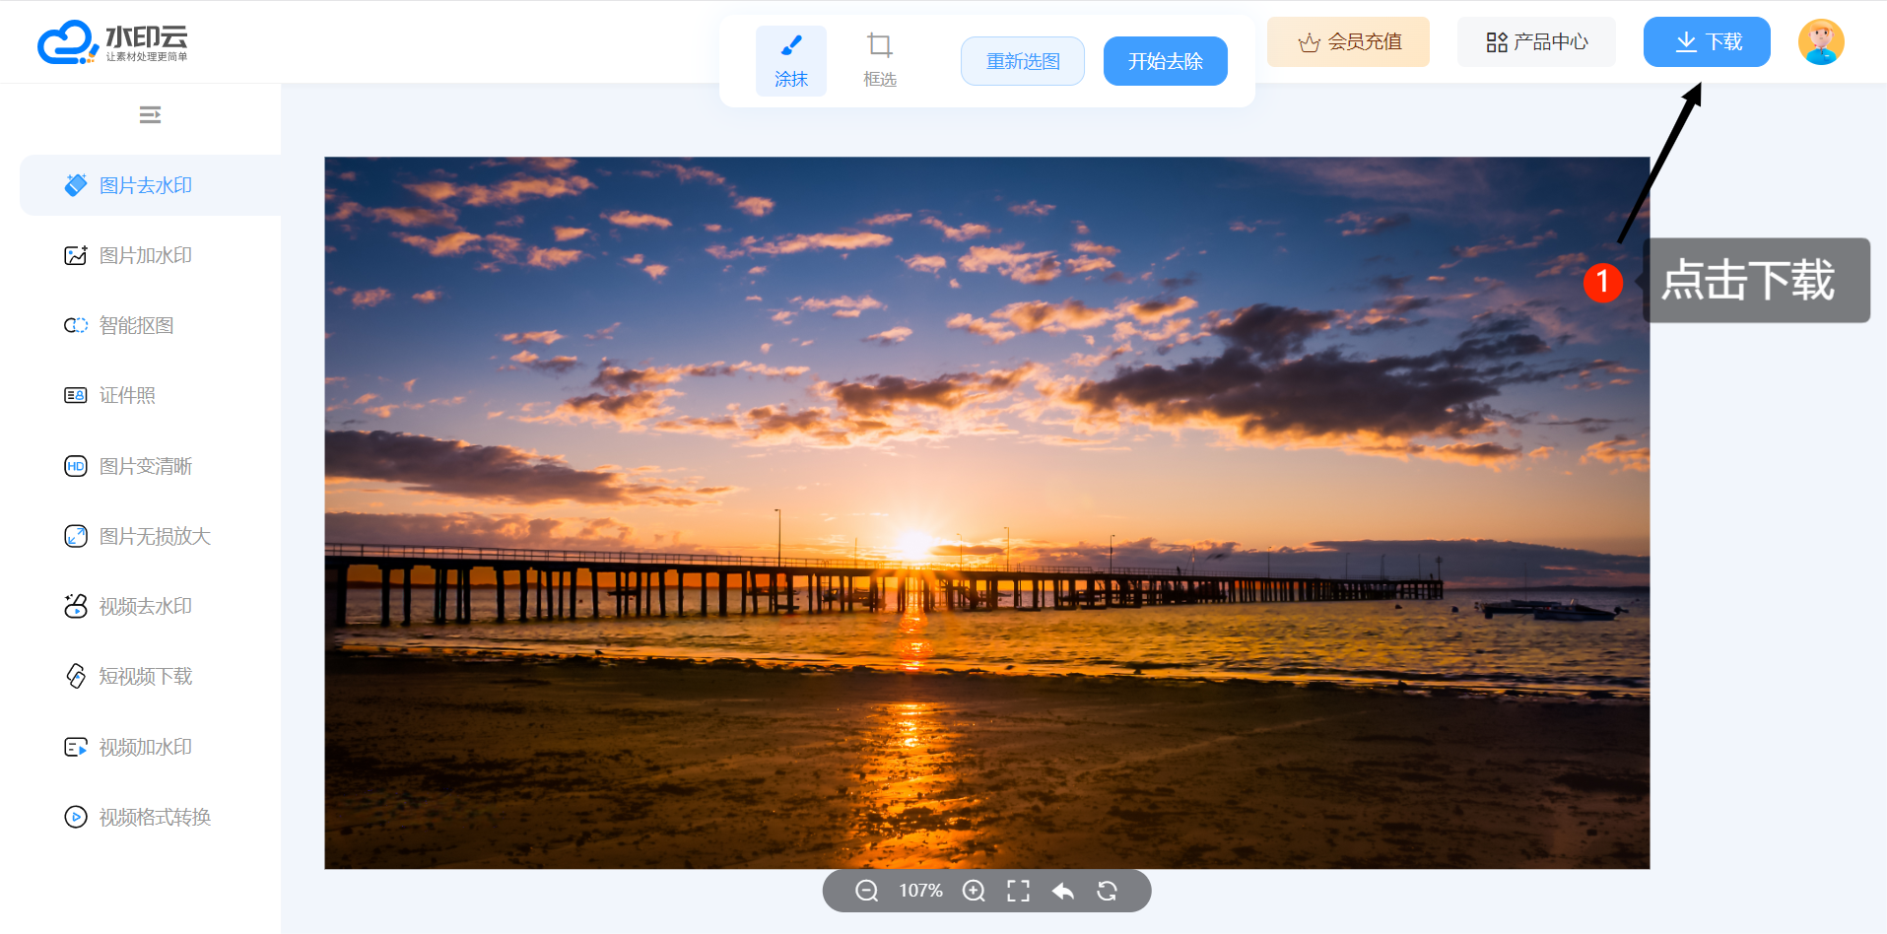Click the zoom out magnifier icon
The width and height of the screenshot is (1887, 934).
pyautogui.click(x=866, y=891)
